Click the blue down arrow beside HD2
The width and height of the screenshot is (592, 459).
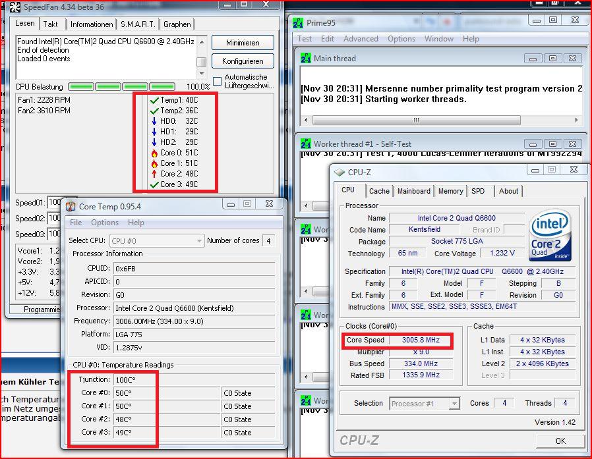point(154,142)
